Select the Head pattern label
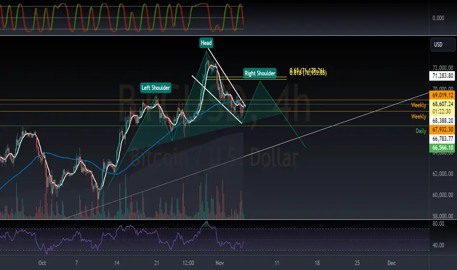Viewport: 457px width, 270px height. click(x=206, y=43)
